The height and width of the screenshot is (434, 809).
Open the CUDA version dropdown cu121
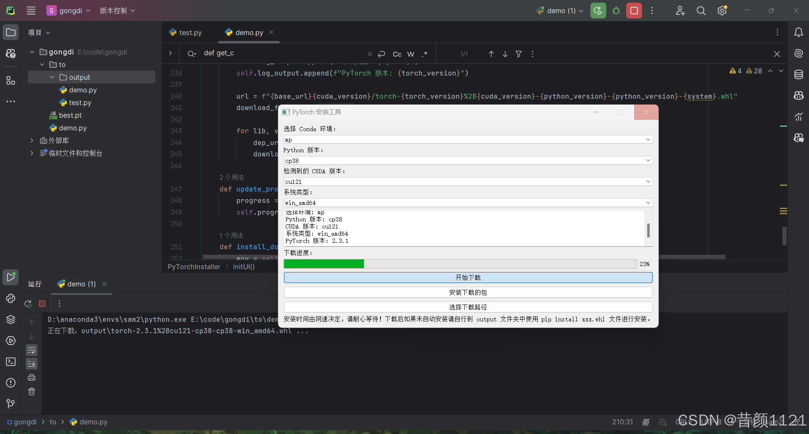[x=468, y=182]
